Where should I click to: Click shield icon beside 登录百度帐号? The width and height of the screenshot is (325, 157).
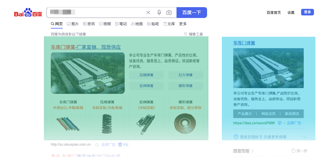tap(236, 137)
